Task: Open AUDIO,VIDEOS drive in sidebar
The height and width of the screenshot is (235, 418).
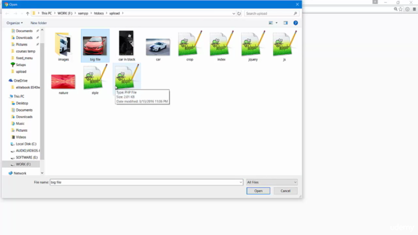Action: tap(27, 151)
